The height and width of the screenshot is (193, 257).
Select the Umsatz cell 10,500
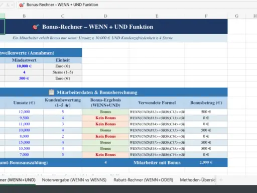click(24, 148)
